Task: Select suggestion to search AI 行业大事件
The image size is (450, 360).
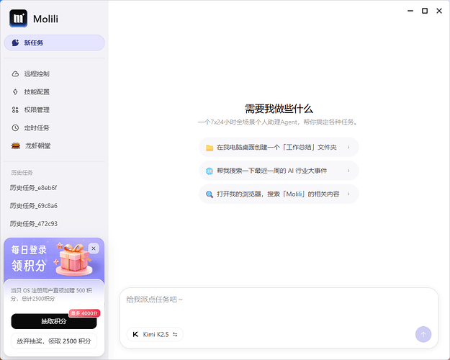Action: 279,171
